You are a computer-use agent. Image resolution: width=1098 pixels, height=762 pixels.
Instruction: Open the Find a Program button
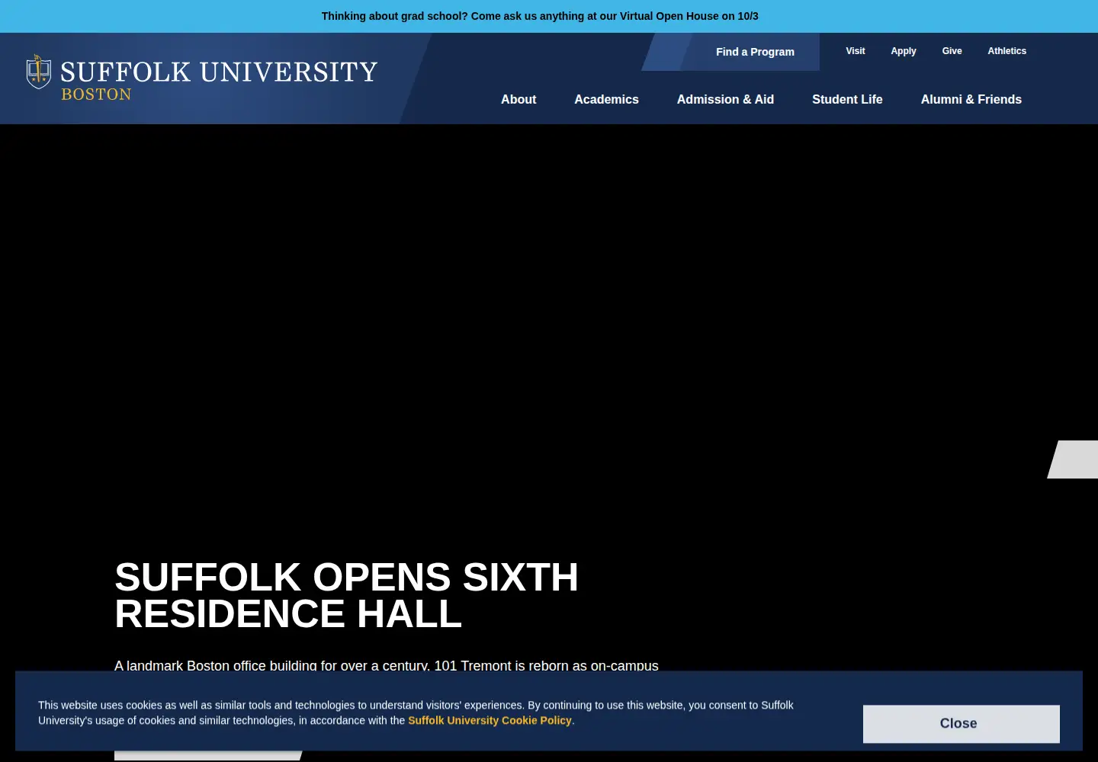755,52
